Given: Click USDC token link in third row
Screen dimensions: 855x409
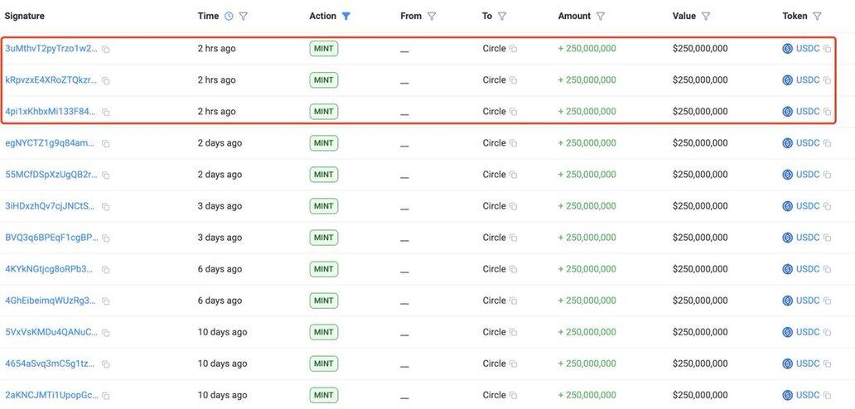Looking at the screenshot, I should tap(808, 112).
